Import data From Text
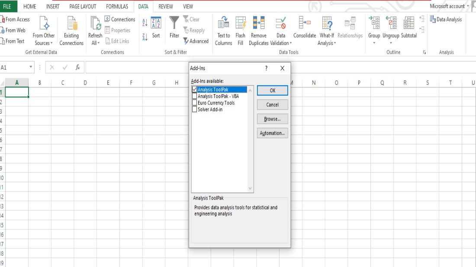The image size is (476, 267). click(x=13, y=41)
